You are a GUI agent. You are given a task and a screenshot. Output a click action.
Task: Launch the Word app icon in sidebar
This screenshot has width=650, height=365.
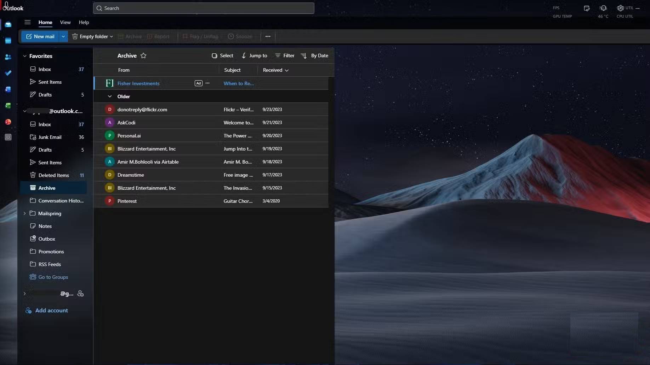(8, 89)
